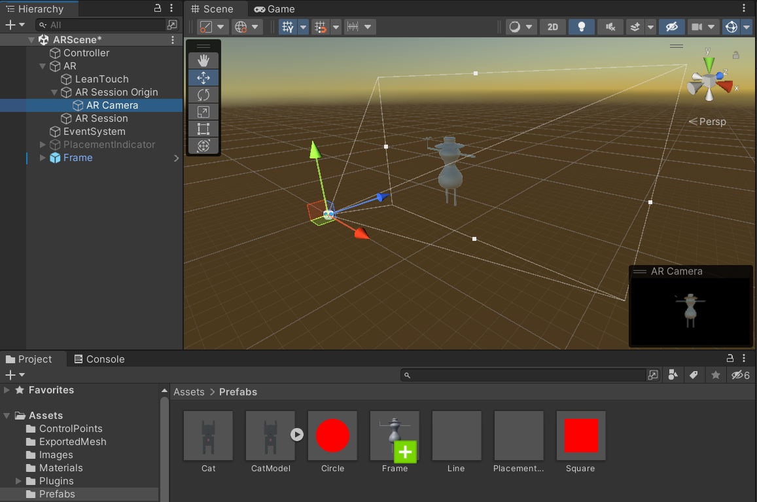Toggle scene audio mute

(x=610, y=27)
